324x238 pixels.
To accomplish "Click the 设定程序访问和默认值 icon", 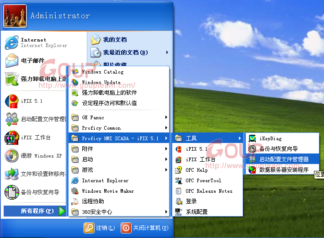I will click(x=75, y=103).
